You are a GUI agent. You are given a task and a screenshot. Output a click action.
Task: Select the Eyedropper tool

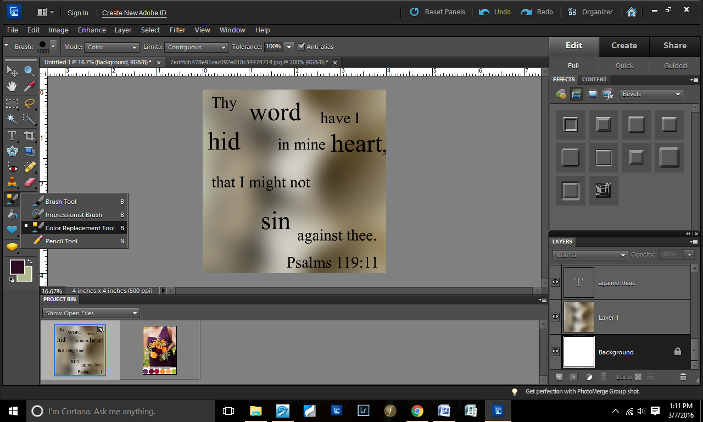(x=29, y=86)
